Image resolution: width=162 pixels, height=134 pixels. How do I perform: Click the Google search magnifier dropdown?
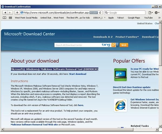tap(107, 13)
